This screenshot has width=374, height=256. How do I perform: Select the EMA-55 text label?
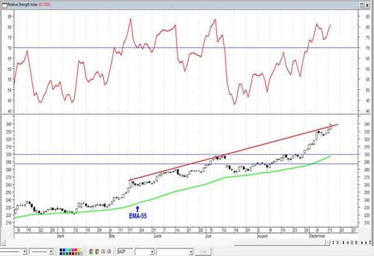[x=138, y=216]
